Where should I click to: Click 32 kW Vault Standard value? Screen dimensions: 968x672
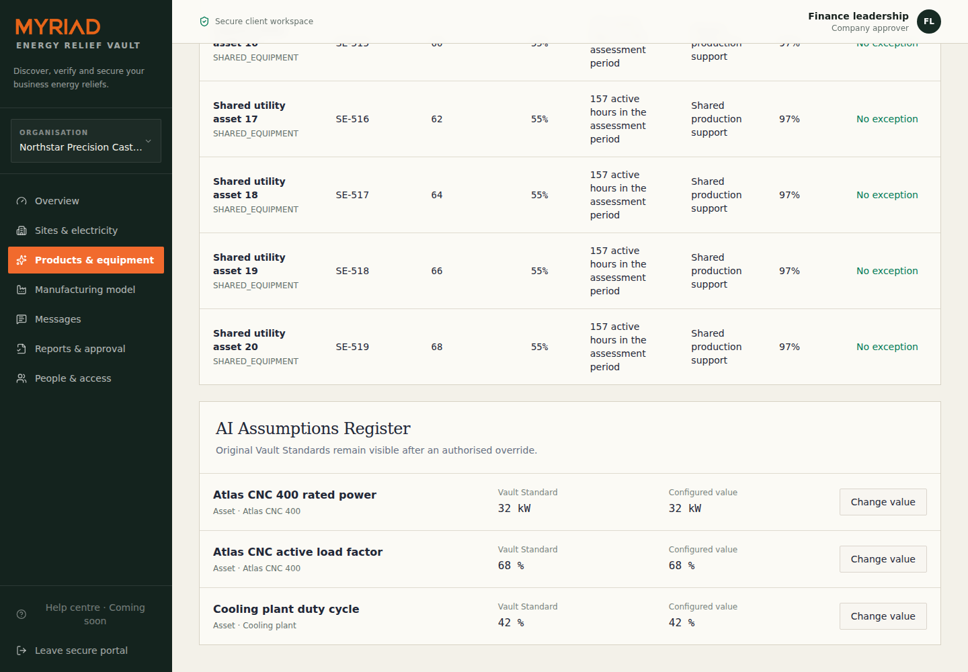tap(514, 509)
